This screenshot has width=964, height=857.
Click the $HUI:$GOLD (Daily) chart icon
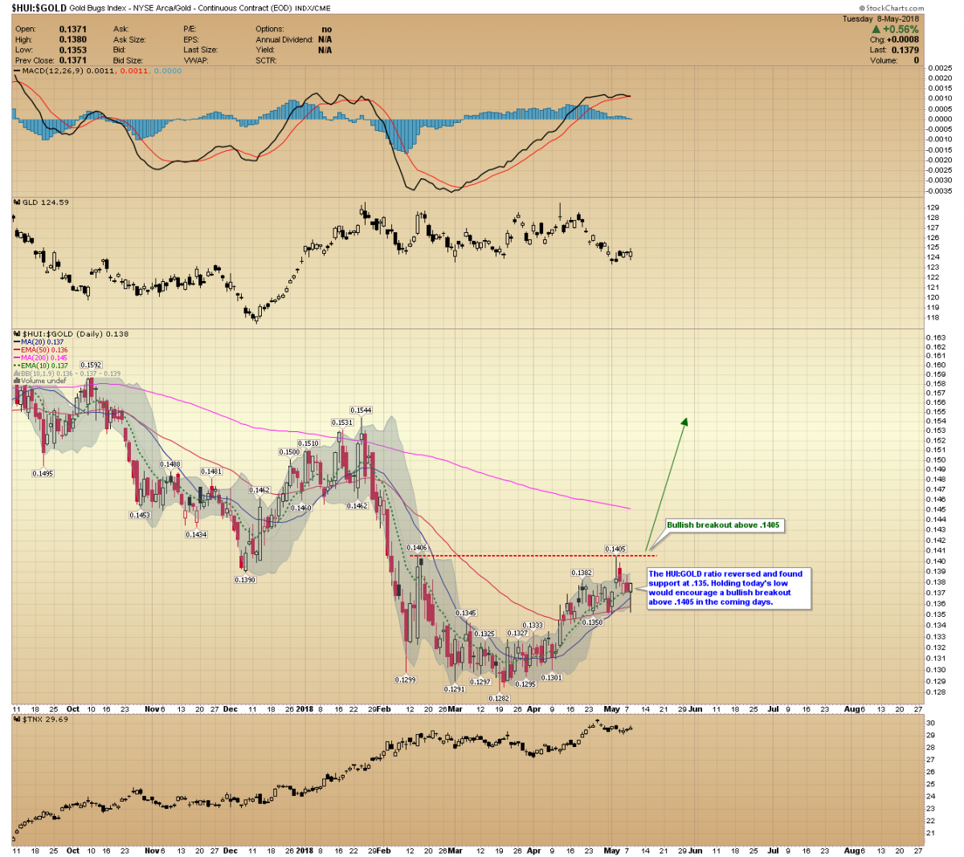click(15, 333)
